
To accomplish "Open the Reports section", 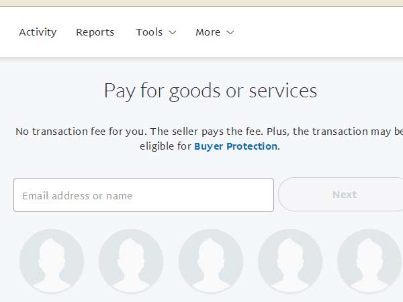I will [x=95, y=32].
